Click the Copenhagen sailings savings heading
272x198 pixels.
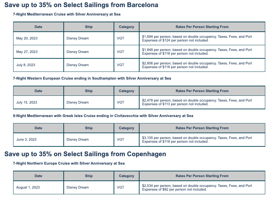click(85, 154)
